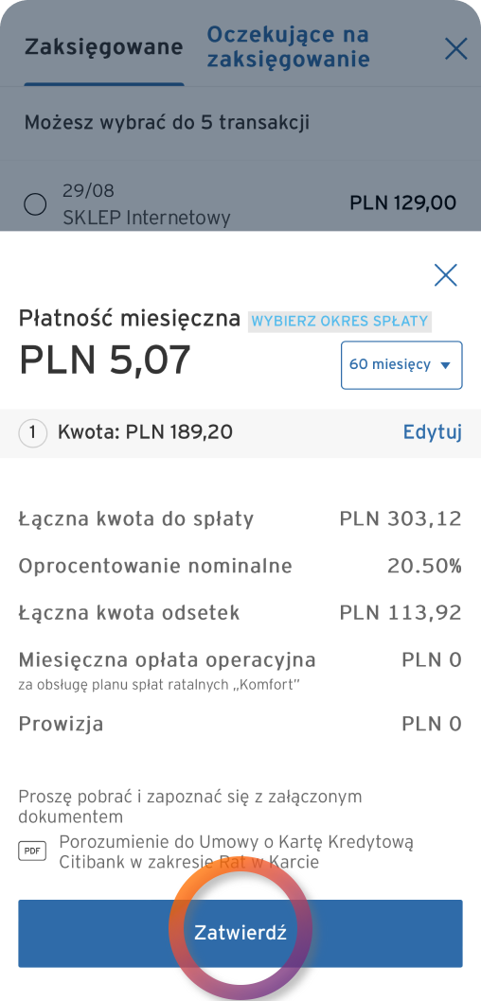Click the circled number 1 step badge
The height and width of the screenshot is (1001, 481).
32,432
